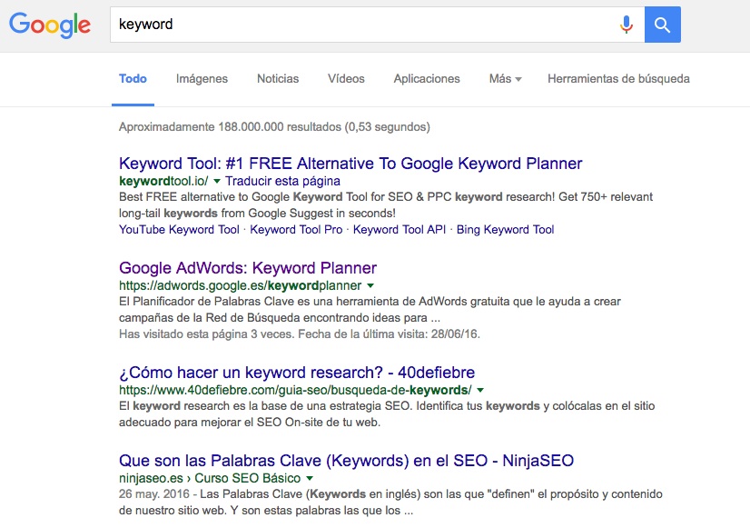Viewport: 750px width, 528px height.
Task: Click the keywordtool.io green URL text
Action: click(x=163, y=181)
